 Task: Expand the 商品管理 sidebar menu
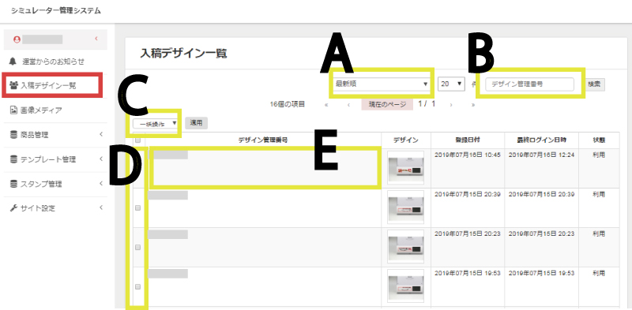point(55,135)
